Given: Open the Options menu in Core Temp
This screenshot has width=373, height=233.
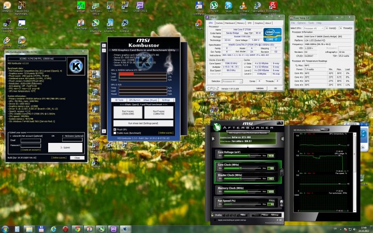Looking at the screenshot, I should coord(302,23).
